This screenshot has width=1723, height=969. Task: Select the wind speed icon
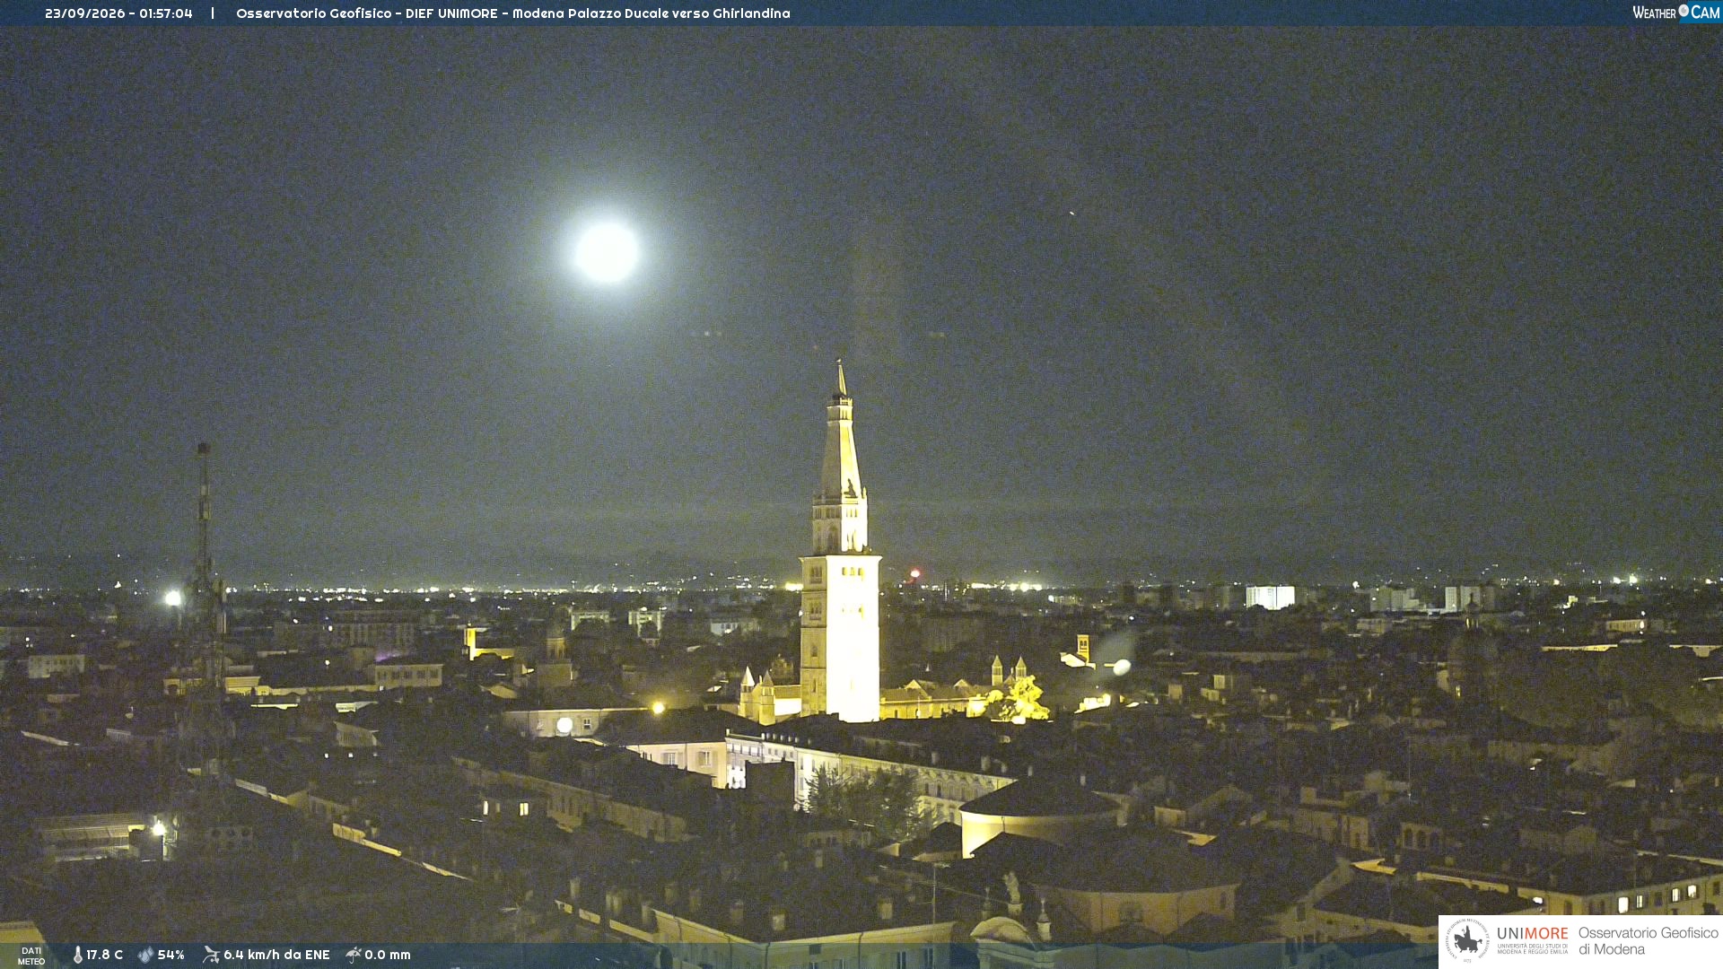point(211,955)
